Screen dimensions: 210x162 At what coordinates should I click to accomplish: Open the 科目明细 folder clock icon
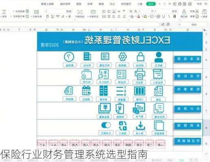86,74
